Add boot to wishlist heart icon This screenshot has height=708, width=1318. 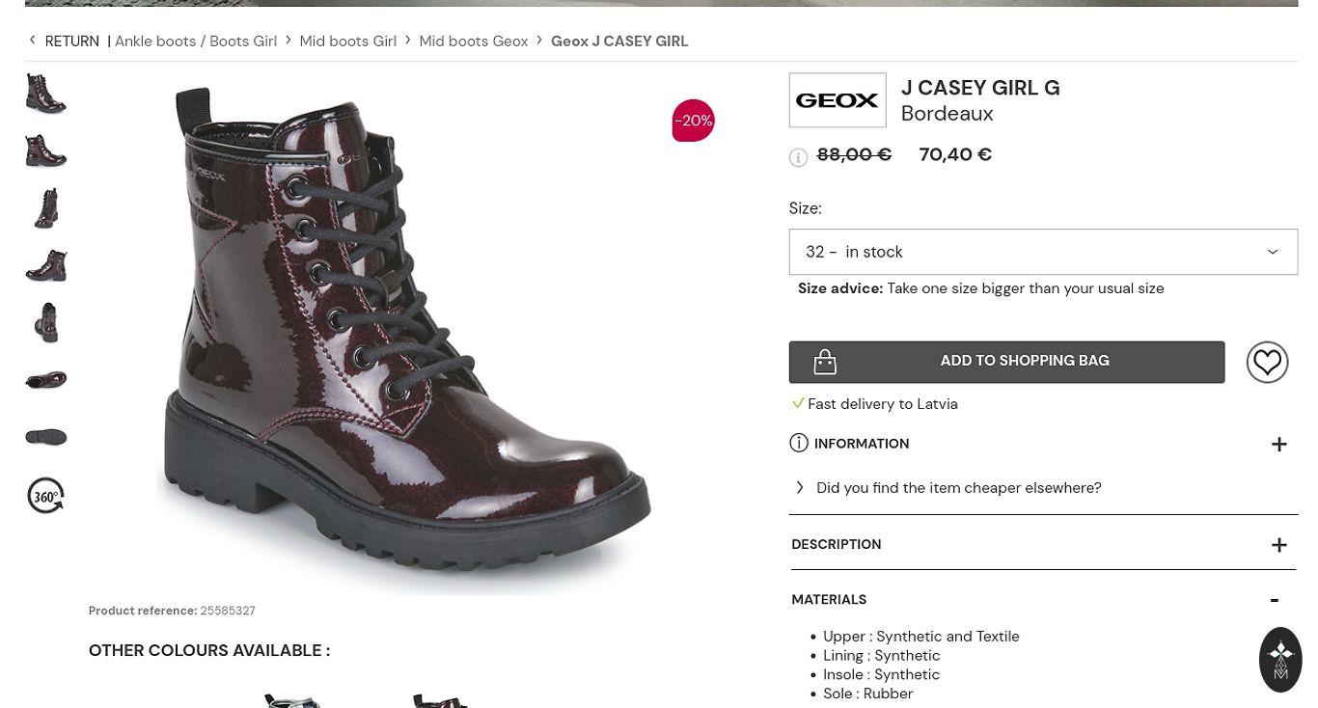[1267, 363]
